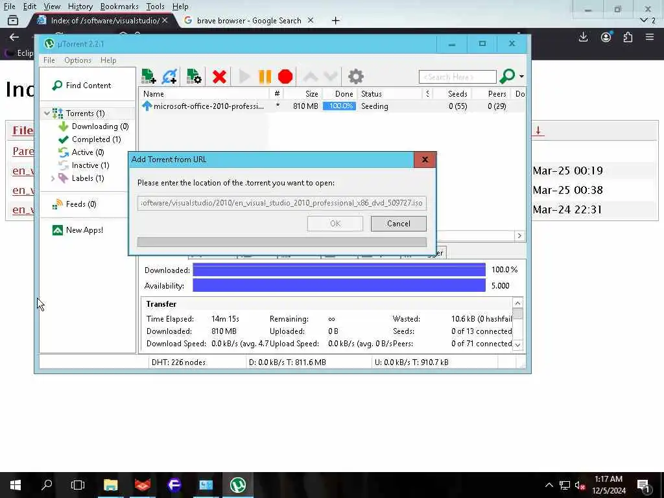664x498 pixels.
Task: Select the microsoft-office-2010 torrent row
Action: [x=331, y=106]
